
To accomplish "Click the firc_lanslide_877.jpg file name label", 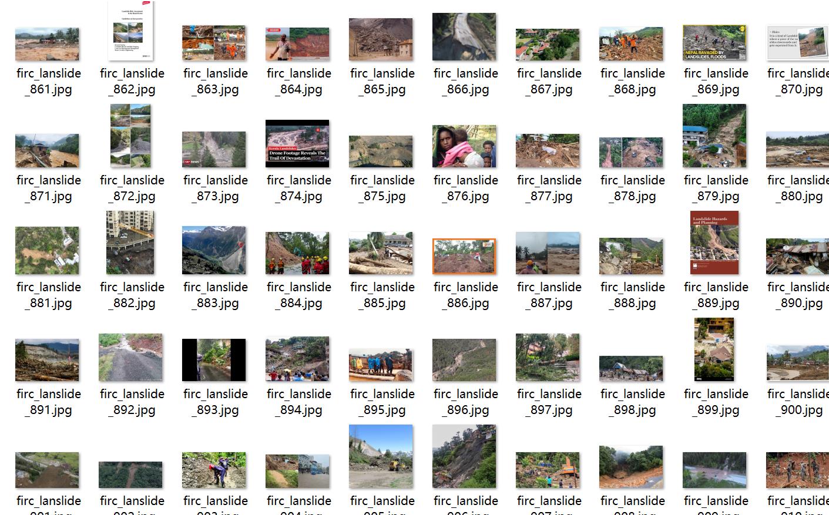I will click(x=549, y=188).
